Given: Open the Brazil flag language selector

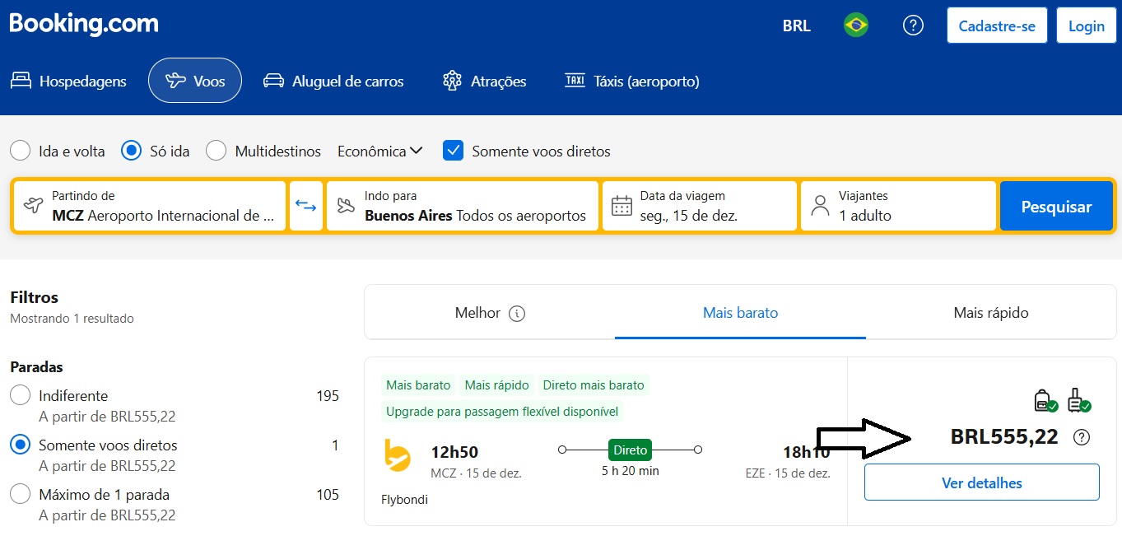Looking at the screenshot, I should [856, 26].
